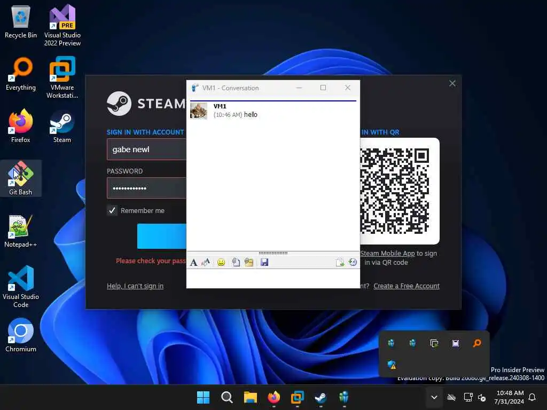This screenshot has height=410, width=547.
Task: Click the Everything search tray overflow icon
Action: [x=477, y=343]
